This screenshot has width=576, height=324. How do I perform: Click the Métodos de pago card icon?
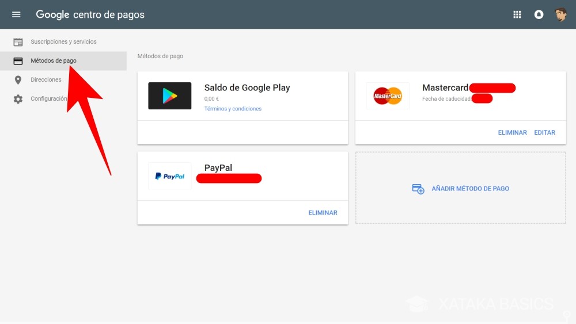click(x=18, y=61)
